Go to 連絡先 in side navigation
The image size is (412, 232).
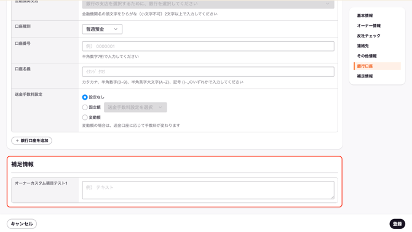pyautogui.click(x=363, y=46)
